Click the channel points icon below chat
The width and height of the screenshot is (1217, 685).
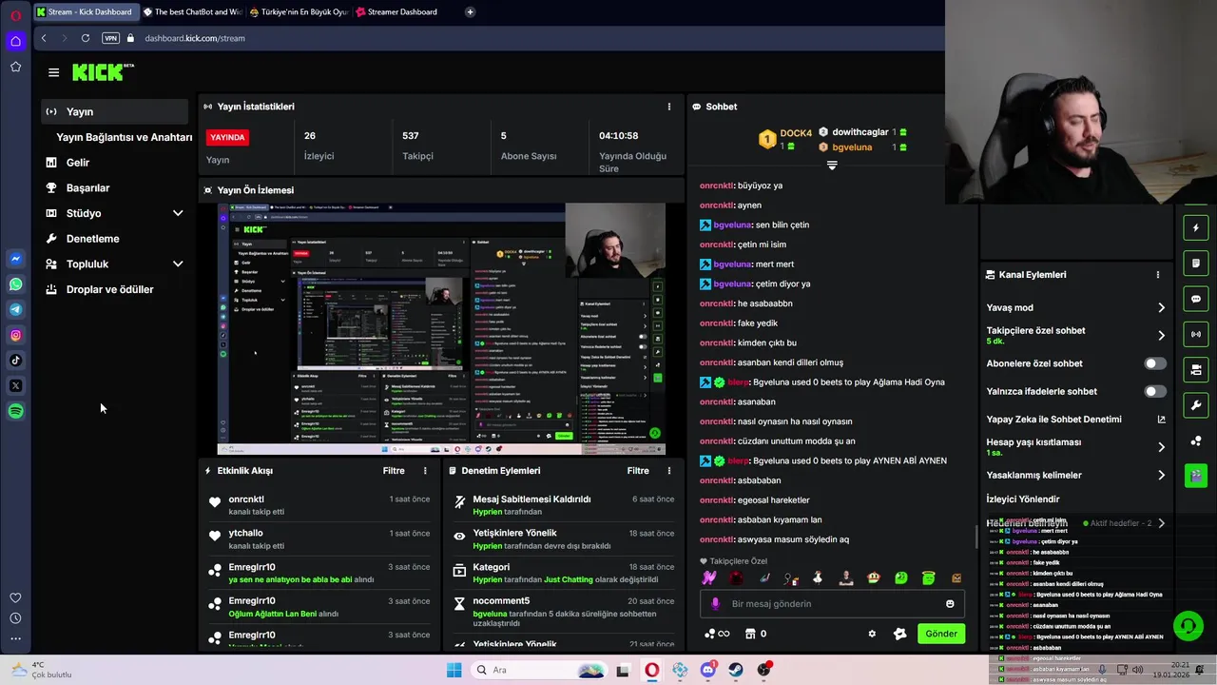(716, 634)
